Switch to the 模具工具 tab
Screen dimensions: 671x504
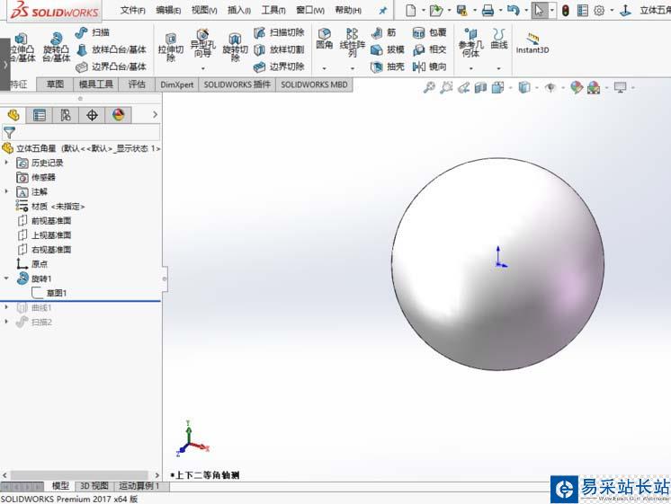click(96, 84)
